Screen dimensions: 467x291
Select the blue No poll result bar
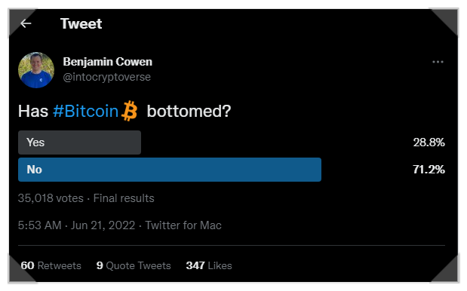pyautogui.click(x=170, y=170)
